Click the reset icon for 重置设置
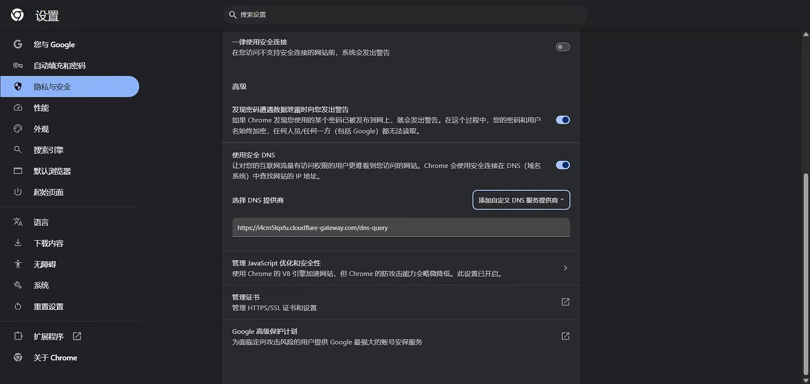Image resolution: width=810 pixels, height=384 pixels. point(18,306)
